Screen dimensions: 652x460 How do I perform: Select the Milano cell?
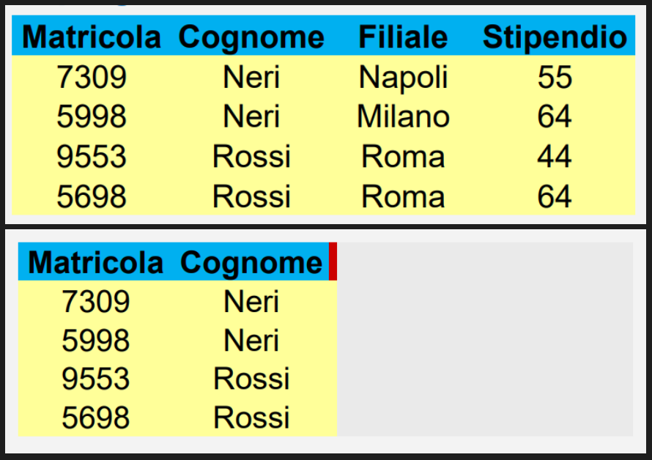403,116
